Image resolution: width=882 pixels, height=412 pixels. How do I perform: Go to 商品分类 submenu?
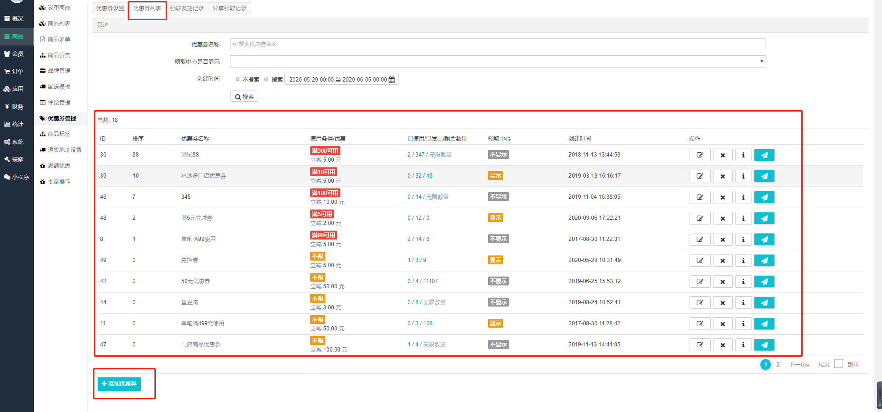[x=60, y=55]
